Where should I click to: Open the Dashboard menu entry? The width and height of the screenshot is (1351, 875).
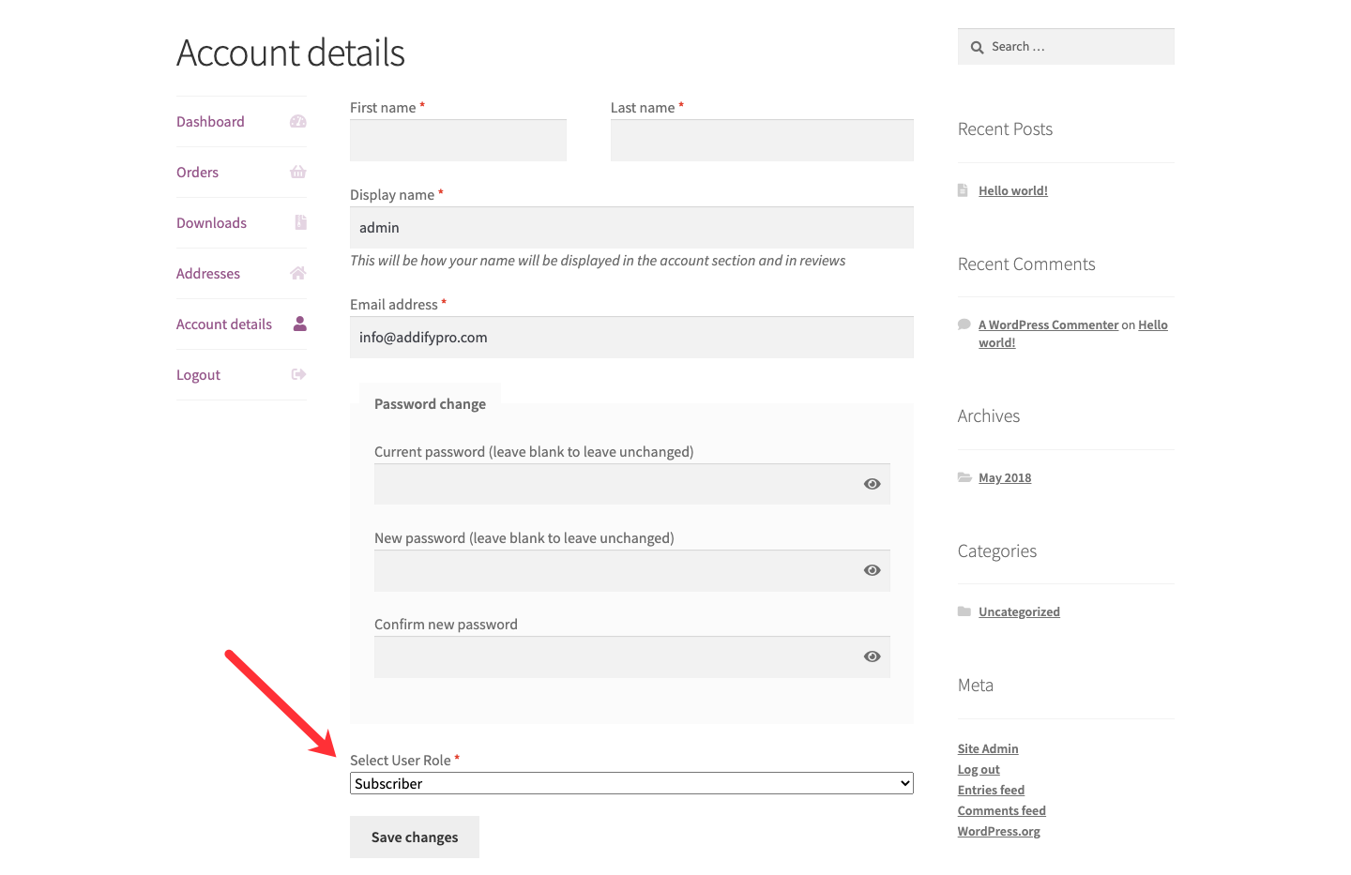point(209,121)
